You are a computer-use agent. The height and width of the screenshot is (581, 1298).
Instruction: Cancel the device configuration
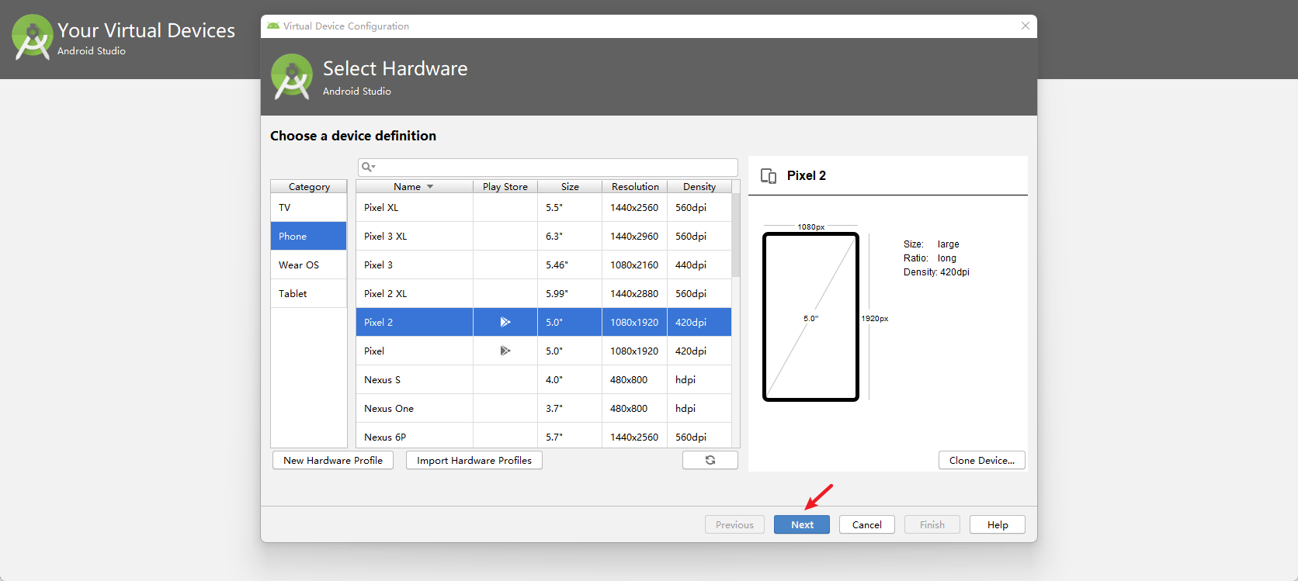click(x=867, y=524)
